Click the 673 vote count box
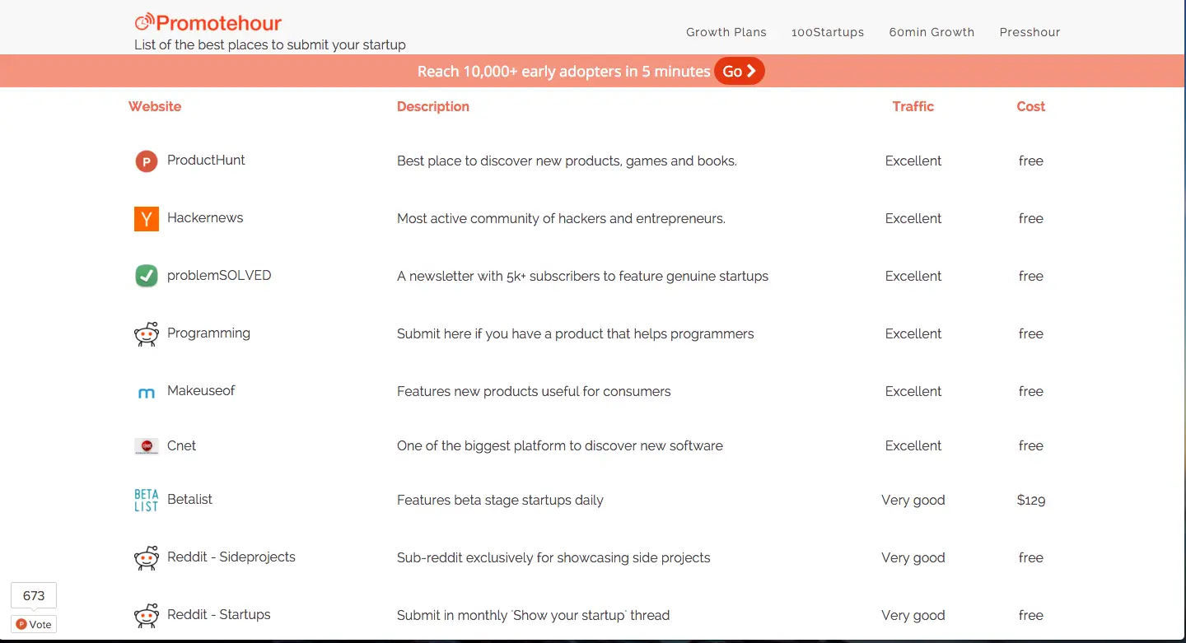The height and width of the screenshot is (643, 1186). 34,595
